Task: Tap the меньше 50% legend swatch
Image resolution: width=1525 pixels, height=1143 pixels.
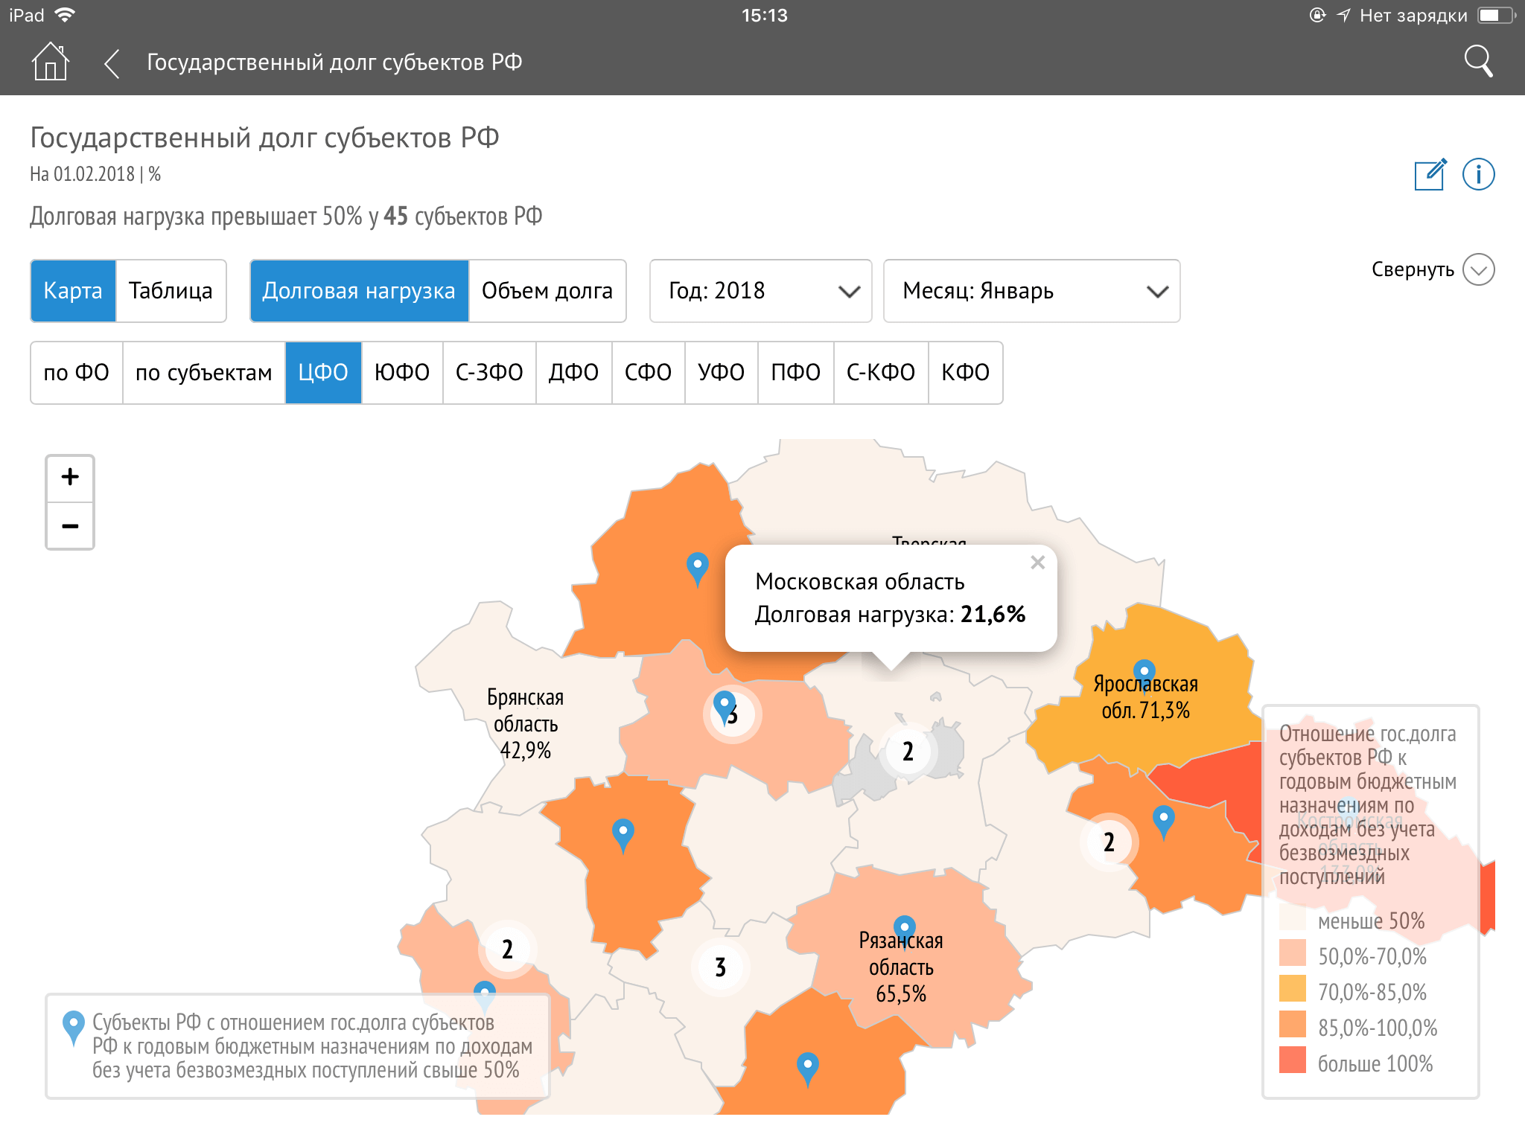Action: tap(1293, 917)
